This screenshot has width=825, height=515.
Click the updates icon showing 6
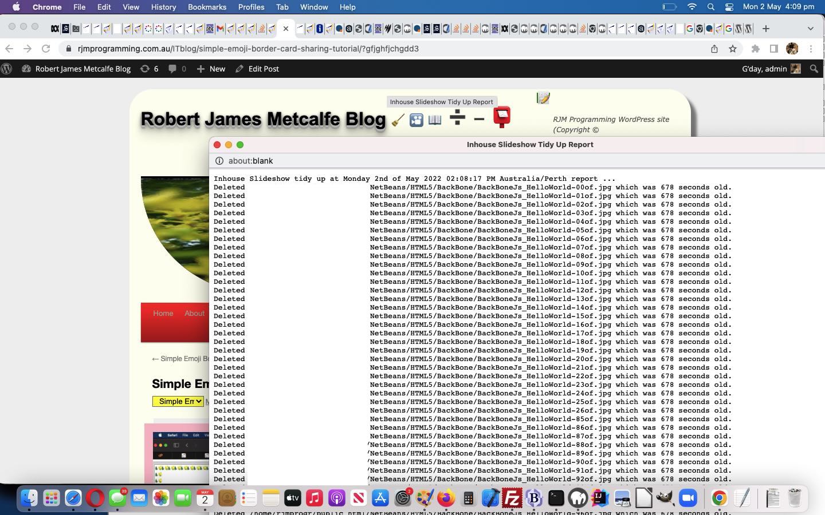(150, 69)
